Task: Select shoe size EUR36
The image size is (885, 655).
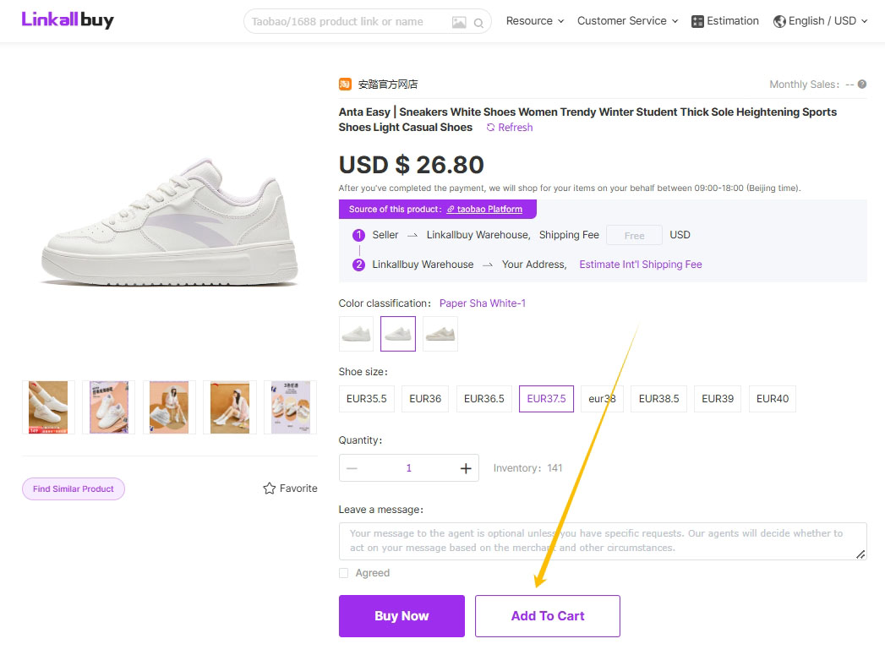Action: click(425, 399)
